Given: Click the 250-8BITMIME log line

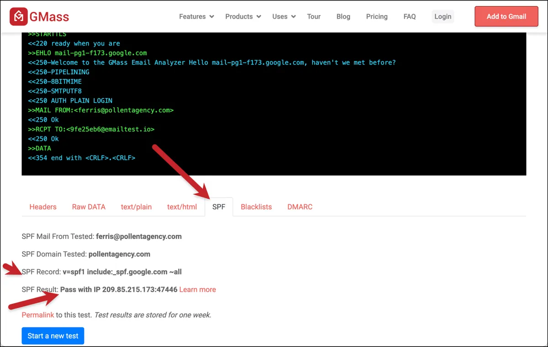Looking at the screenshot, I should coord(55,82).
